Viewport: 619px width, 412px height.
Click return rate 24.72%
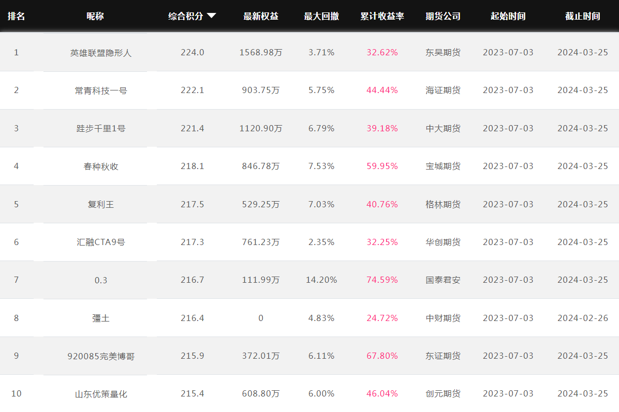[382, 318]
